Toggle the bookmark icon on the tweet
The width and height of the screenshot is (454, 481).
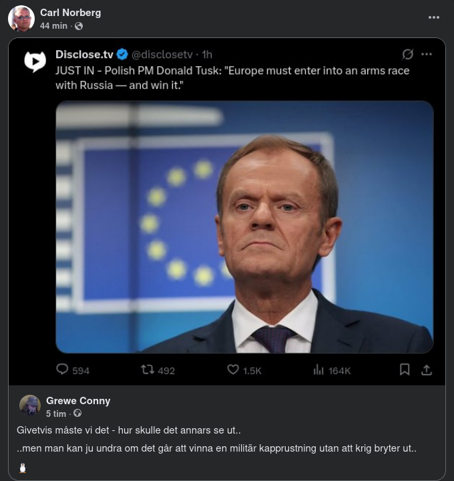pyautogui.click(x=405, y=369)
